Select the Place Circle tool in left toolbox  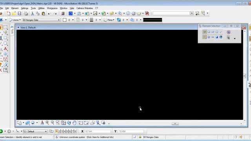[5, 43]
